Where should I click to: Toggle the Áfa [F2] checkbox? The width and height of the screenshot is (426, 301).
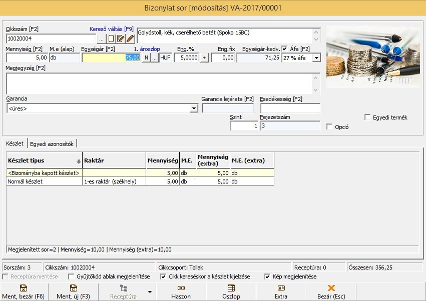coord(285,49)
